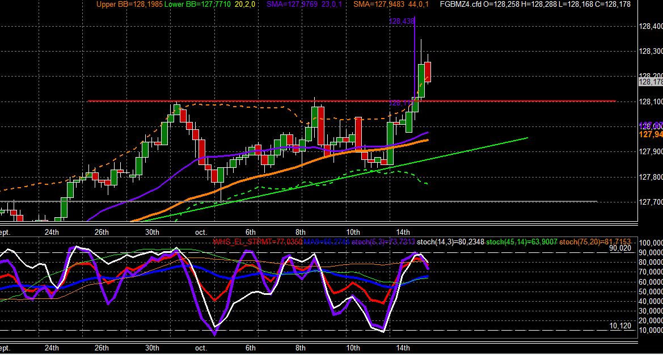Click the '10th' date label under price chart
This screenshot has height=355, width=663.
(353, 232)
